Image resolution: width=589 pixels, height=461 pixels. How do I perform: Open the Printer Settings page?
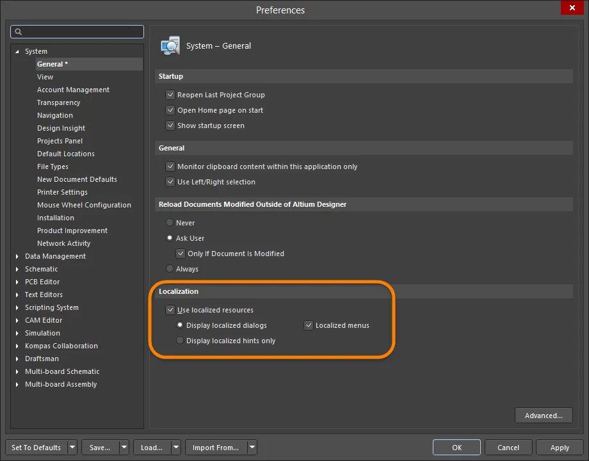[x=62, y=192]
